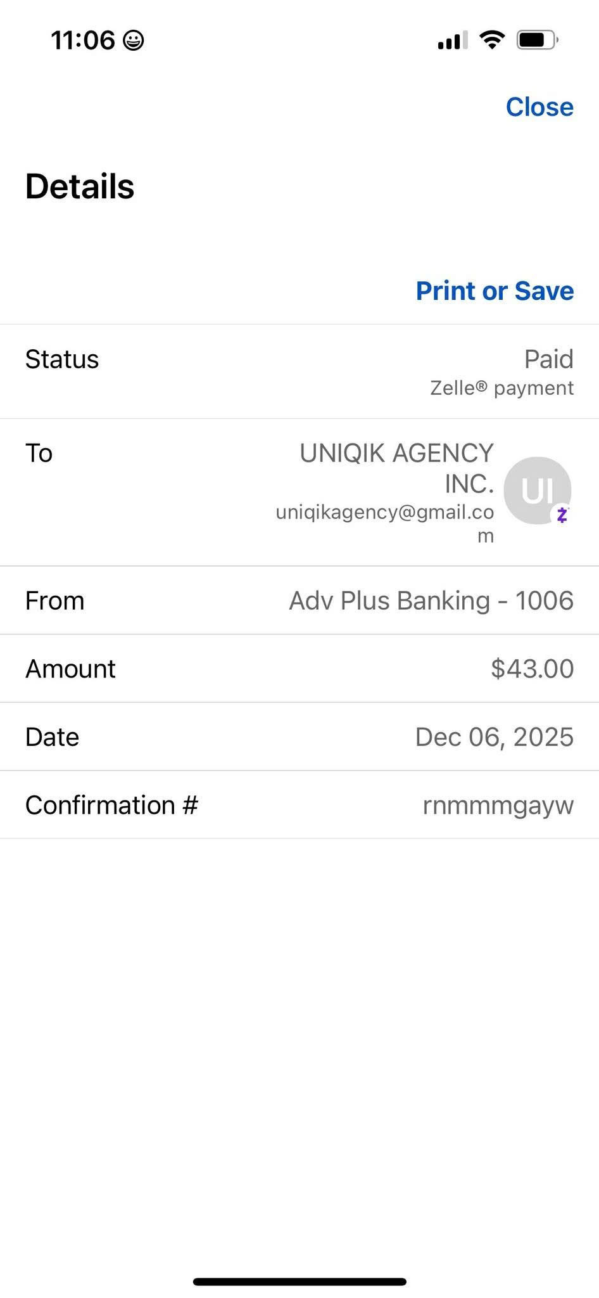Close the payment details screen
The image size is (599, 1298).
click(x=539, y=107)
